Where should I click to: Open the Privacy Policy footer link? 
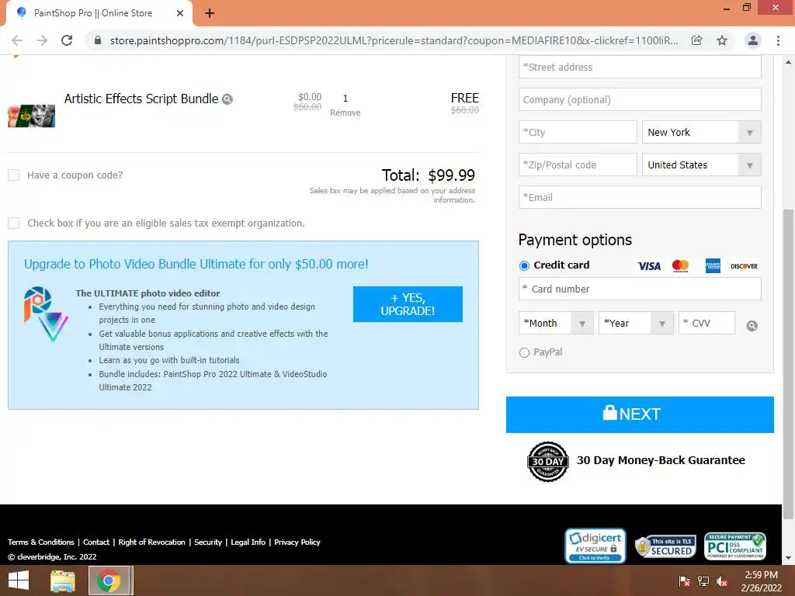[297, 542]
